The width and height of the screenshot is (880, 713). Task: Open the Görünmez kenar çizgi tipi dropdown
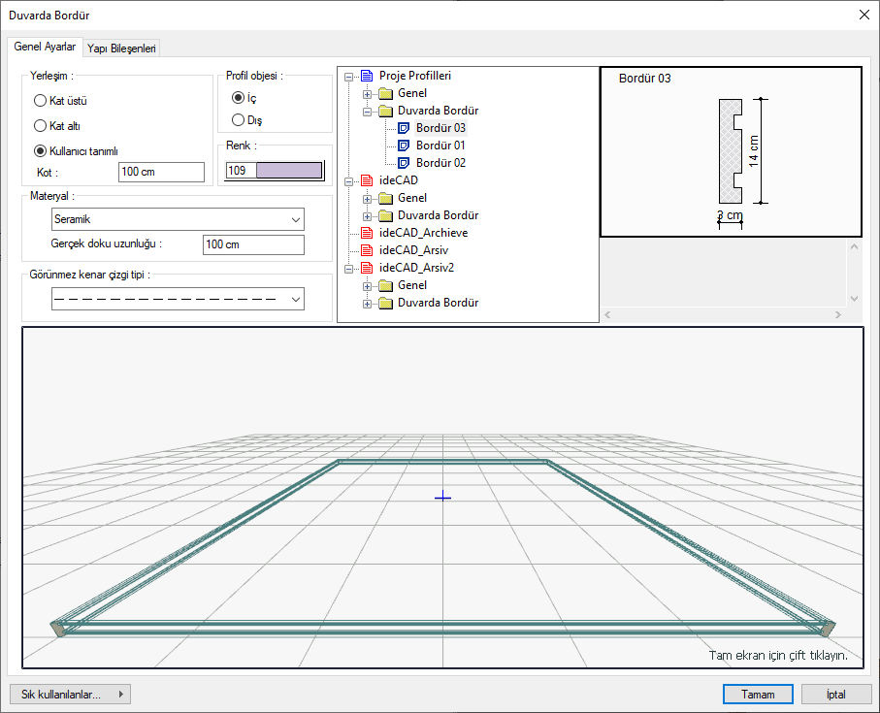tap(177, 300)
